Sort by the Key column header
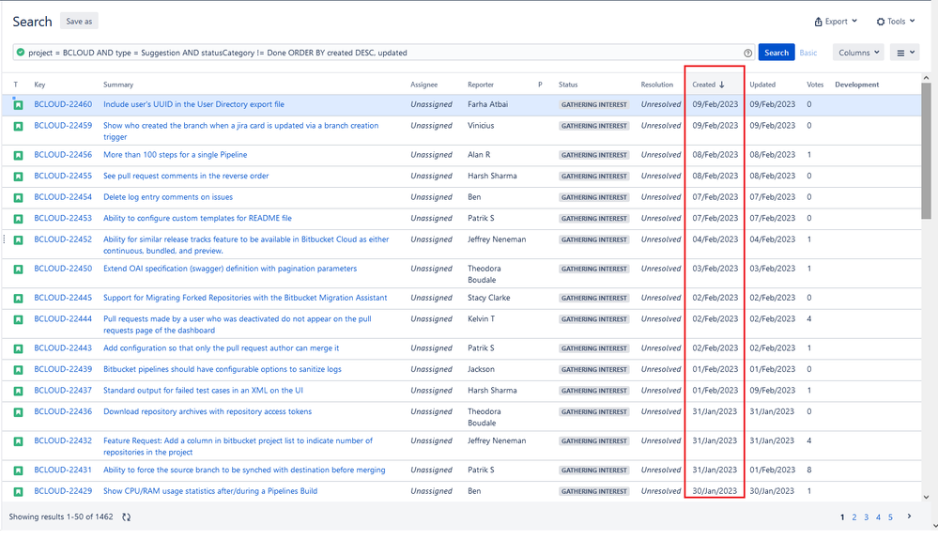Image resolution: width=938 pixels, height=540 pixels. pos(39,85)
